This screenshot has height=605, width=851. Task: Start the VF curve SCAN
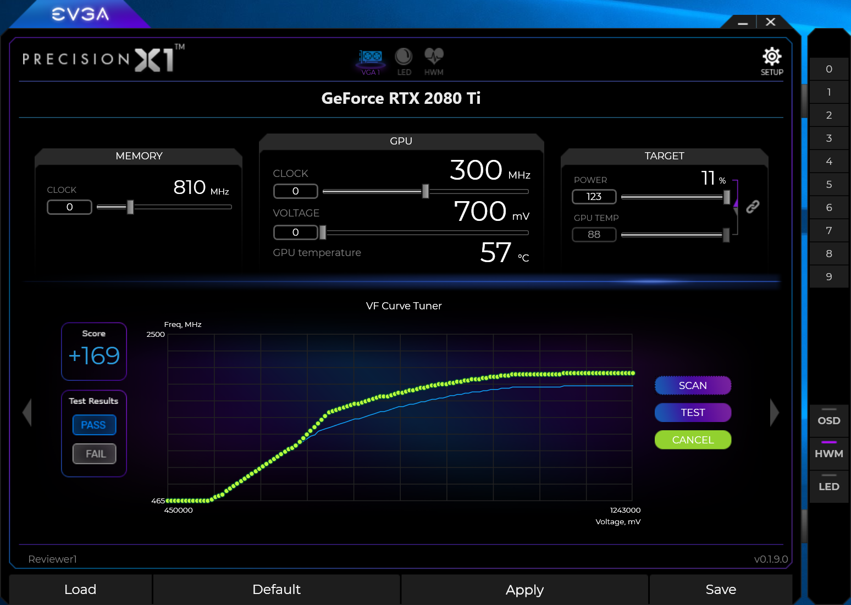click(x=693, y=385)
